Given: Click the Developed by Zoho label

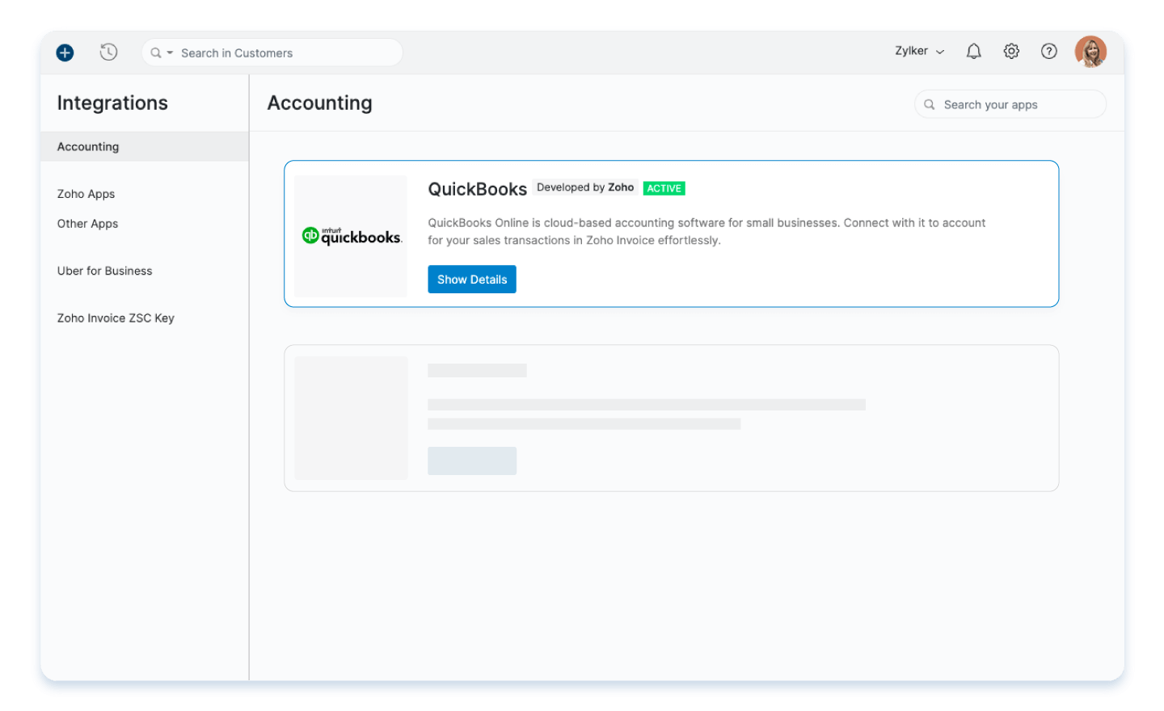Looking at the screenshot, I should pos(584,187).
